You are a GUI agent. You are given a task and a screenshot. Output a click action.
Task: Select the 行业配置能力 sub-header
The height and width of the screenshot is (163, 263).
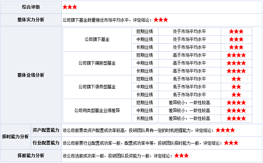point(46,143)
